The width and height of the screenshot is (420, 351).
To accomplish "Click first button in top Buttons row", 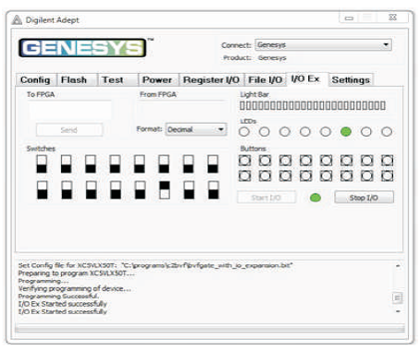I will click(244, 161).
